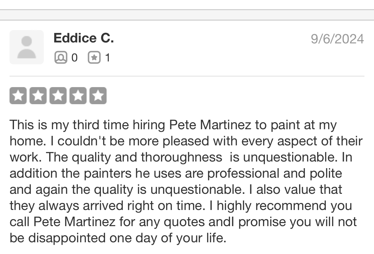Click the third rating star
Screen dimensions: 374x254
[58, 96]
